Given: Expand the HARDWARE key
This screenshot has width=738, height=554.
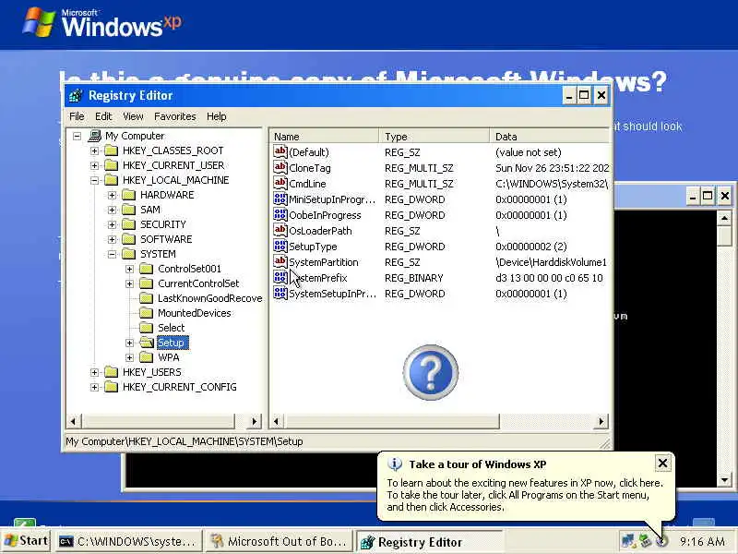Looking at the screenshot, I should [112, 196].
